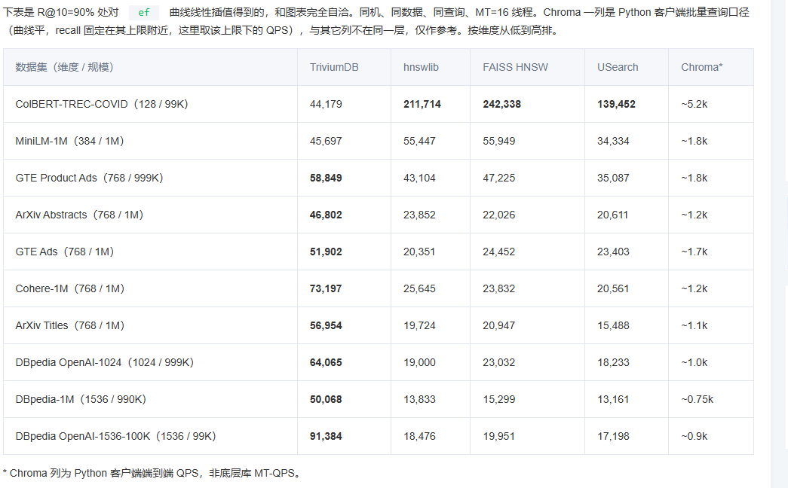Click the DBpedia OpenAI-1024 row label

tap(105, 362)
